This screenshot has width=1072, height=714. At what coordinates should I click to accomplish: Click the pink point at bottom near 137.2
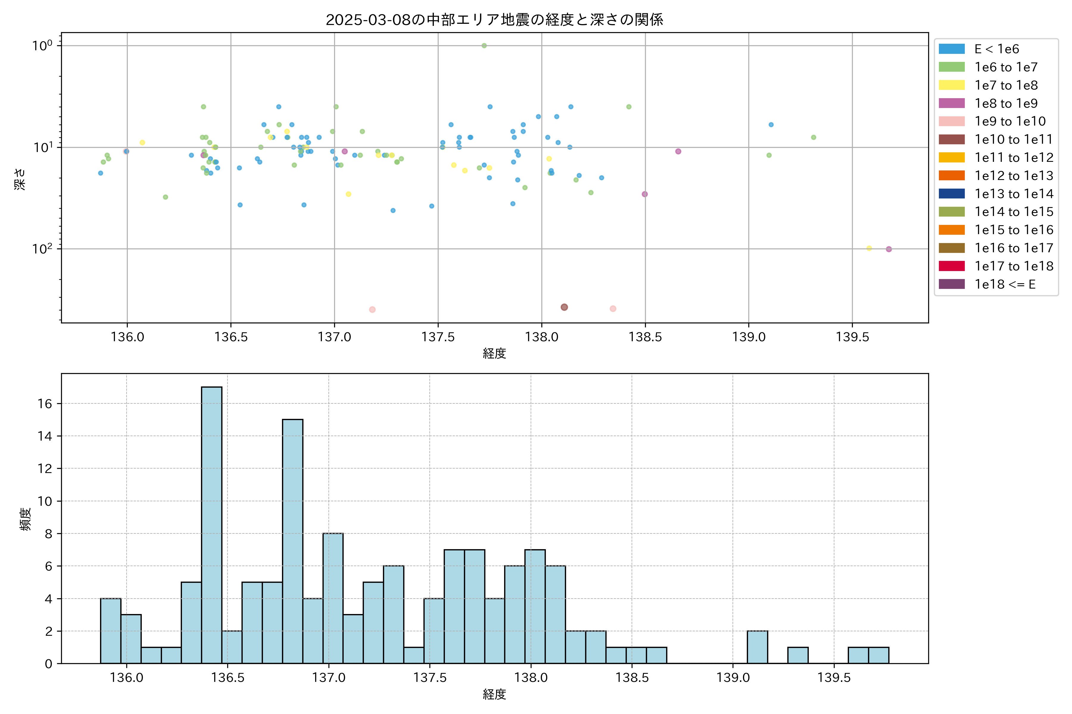click(x=373, y=310)
